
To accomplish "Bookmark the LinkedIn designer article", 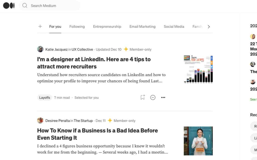I will click(143, 97).
